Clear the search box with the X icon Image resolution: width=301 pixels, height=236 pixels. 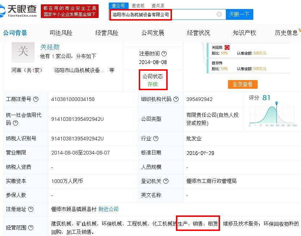(219, 14)
